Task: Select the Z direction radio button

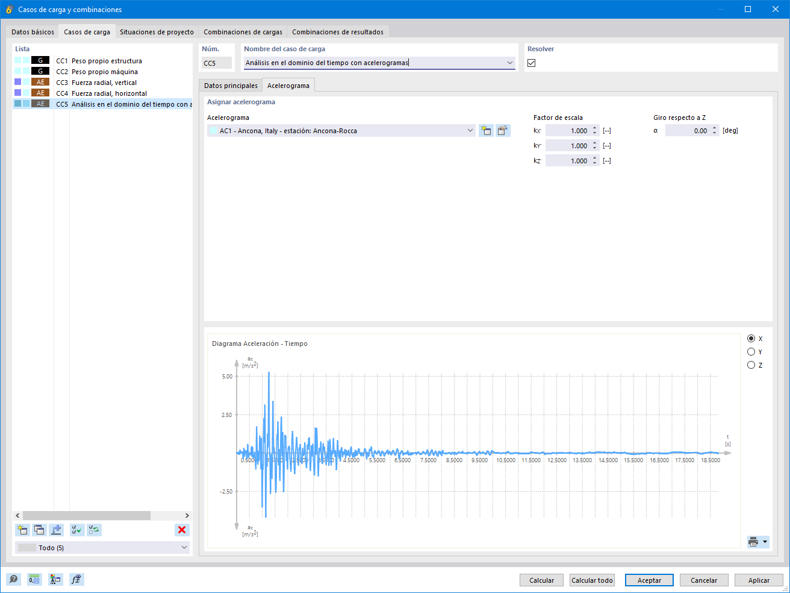Action: pos(751,365)
